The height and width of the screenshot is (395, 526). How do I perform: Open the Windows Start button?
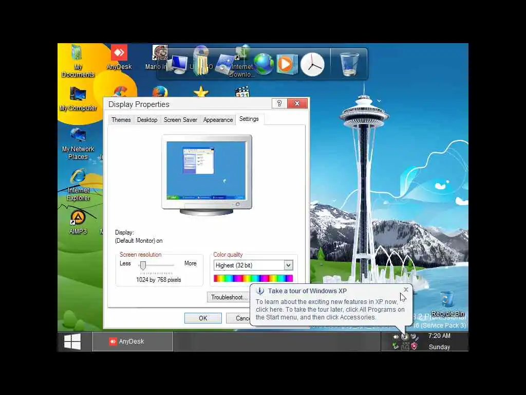point(72,342)
